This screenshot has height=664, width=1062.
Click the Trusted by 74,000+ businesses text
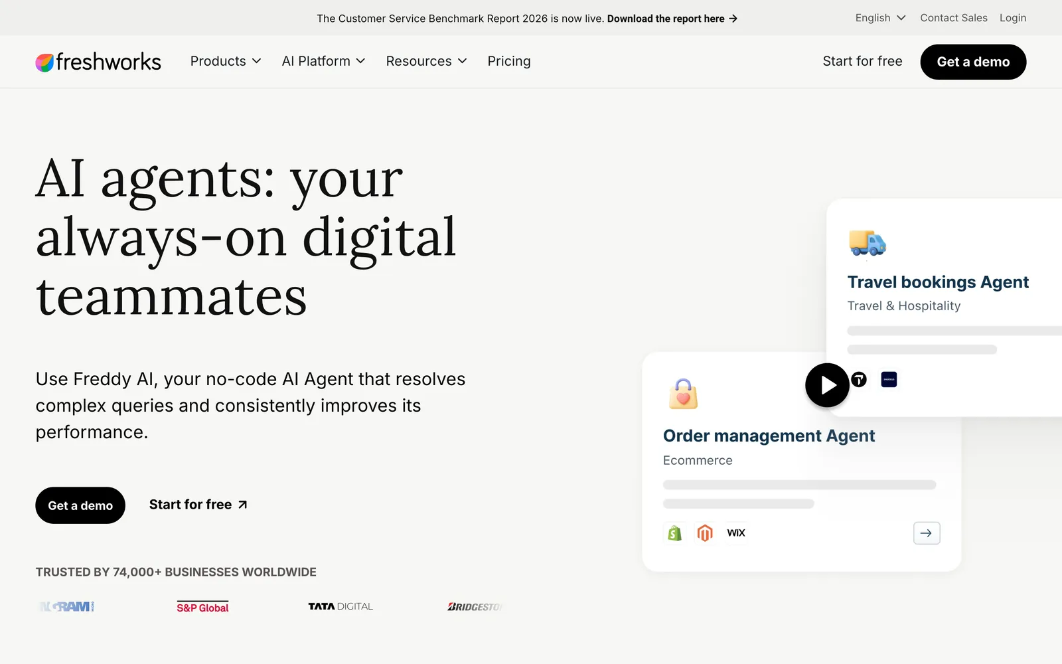click(x=176, y=572)
